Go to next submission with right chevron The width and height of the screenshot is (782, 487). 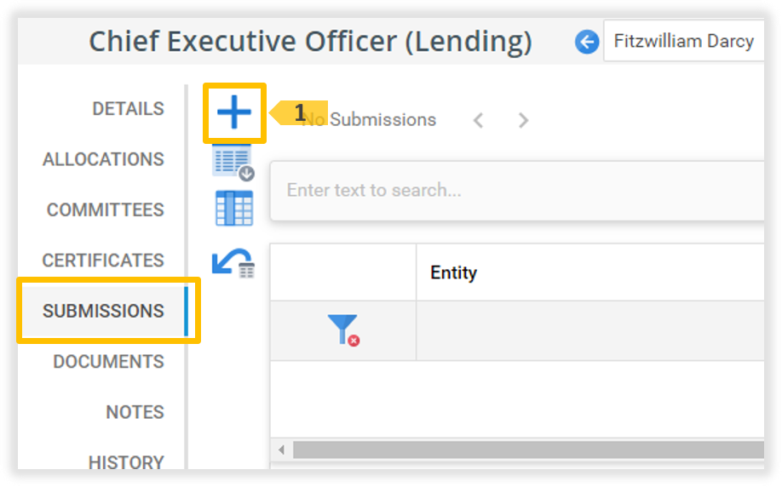pyautogui.click(x=523, y=120)
